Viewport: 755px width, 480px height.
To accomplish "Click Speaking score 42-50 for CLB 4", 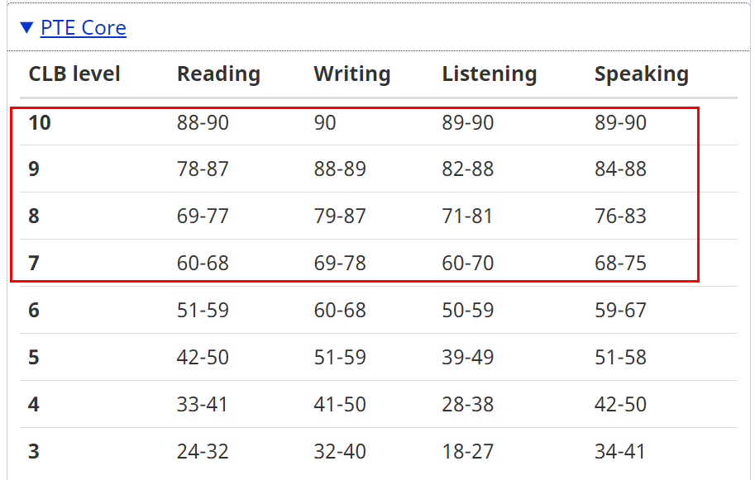I will (620, 405).
